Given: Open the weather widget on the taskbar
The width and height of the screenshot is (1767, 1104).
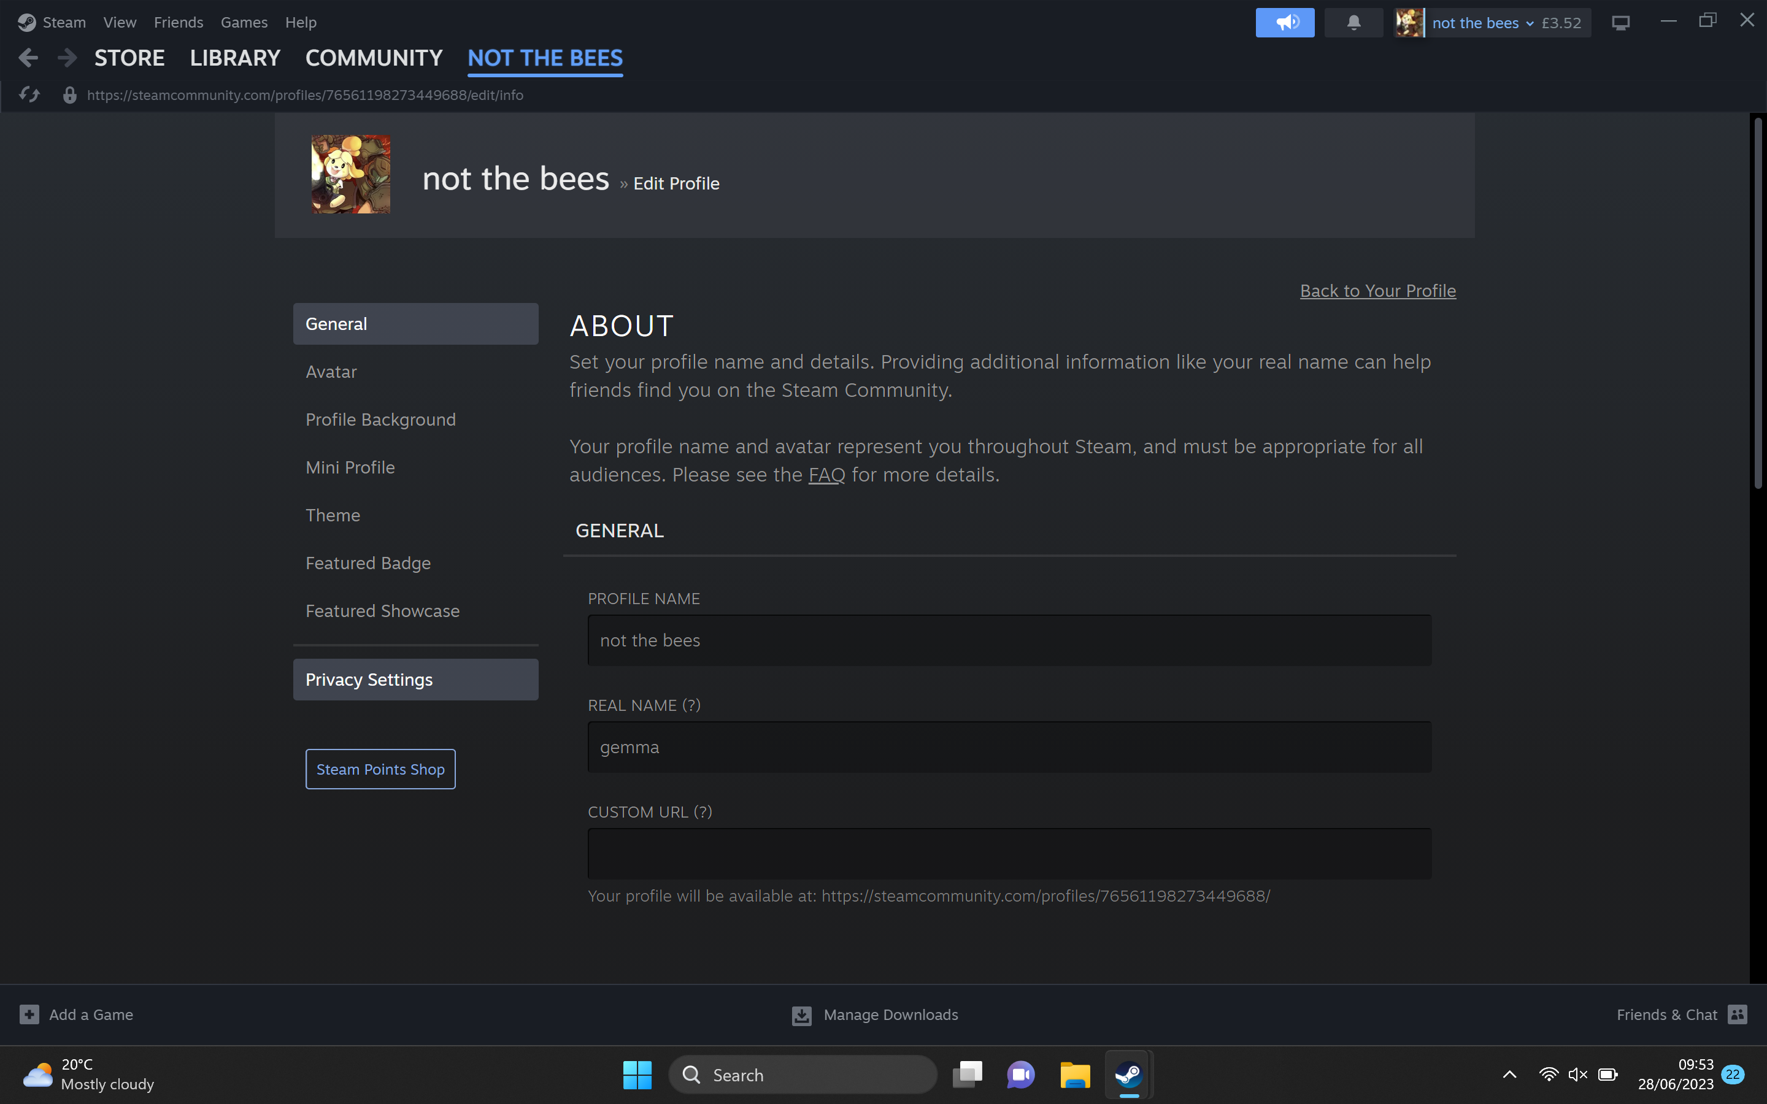Looking at the screenshot, I should [x=89, y=1075].
